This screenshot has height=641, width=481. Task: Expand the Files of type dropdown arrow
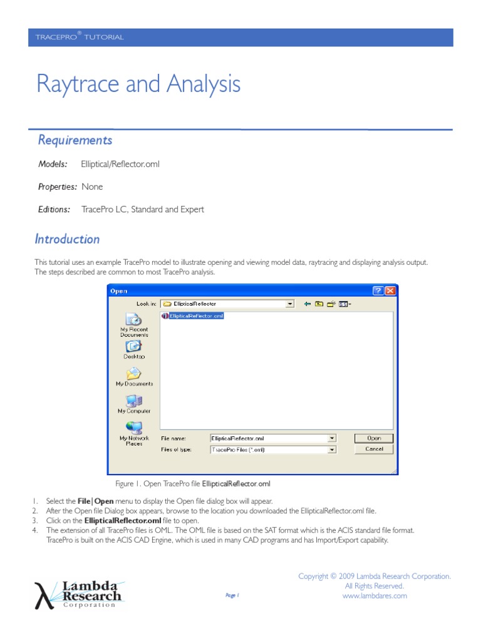pyautogui.click(x=332, y=449)
